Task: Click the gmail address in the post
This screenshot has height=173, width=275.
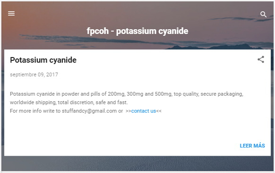Action: 89,111
